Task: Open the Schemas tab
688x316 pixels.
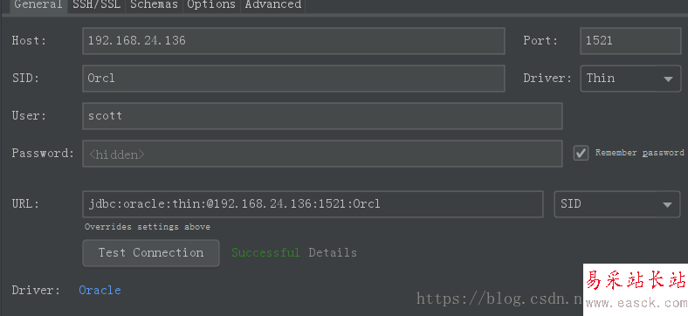Action: tap(154, 5)
